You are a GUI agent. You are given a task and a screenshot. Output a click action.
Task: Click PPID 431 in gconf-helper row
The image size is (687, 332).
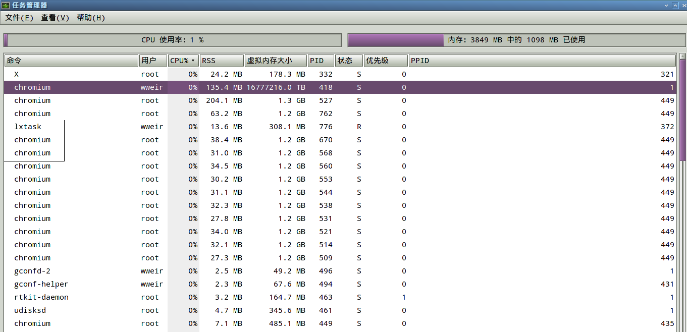tap(667, 284)
